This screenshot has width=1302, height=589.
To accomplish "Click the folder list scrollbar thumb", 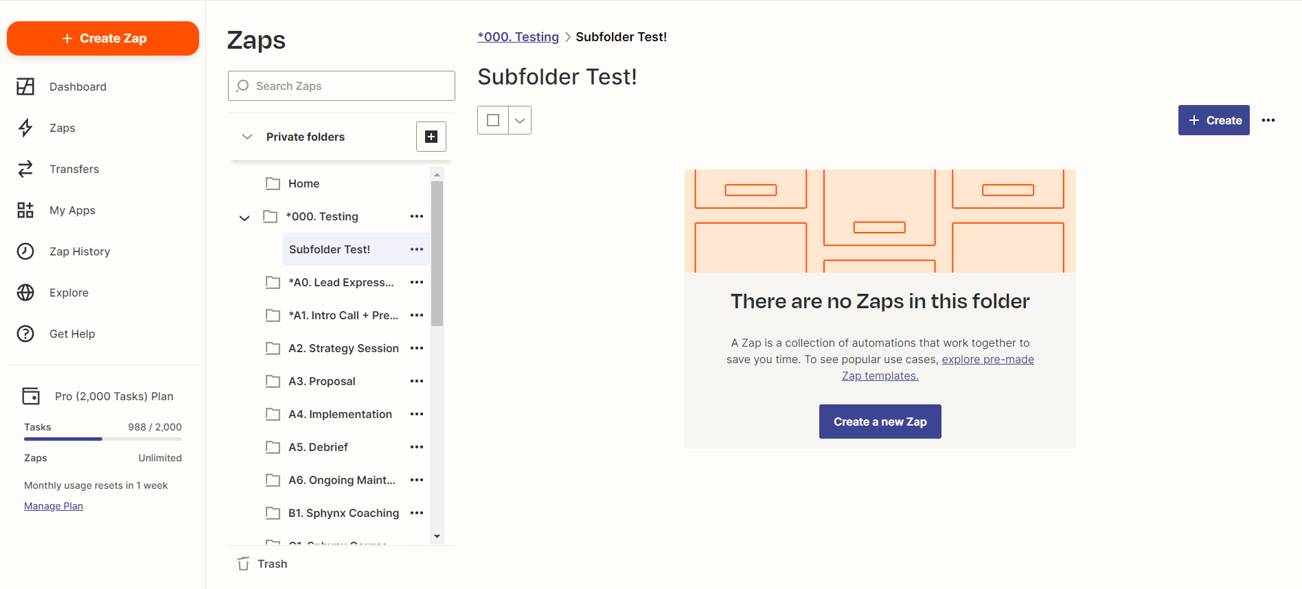I will tap(437, 253).
